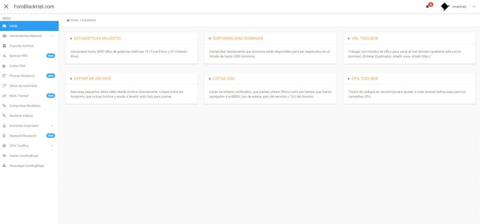Open Espiar LandingPage menu item
Image resolution: width=481 pixels, height=224 pixels.
[x=29, y=156]
